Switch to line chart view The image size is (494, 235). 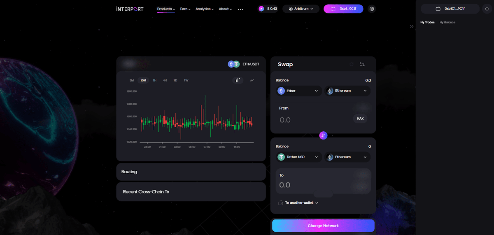click(x=252, y=80)
